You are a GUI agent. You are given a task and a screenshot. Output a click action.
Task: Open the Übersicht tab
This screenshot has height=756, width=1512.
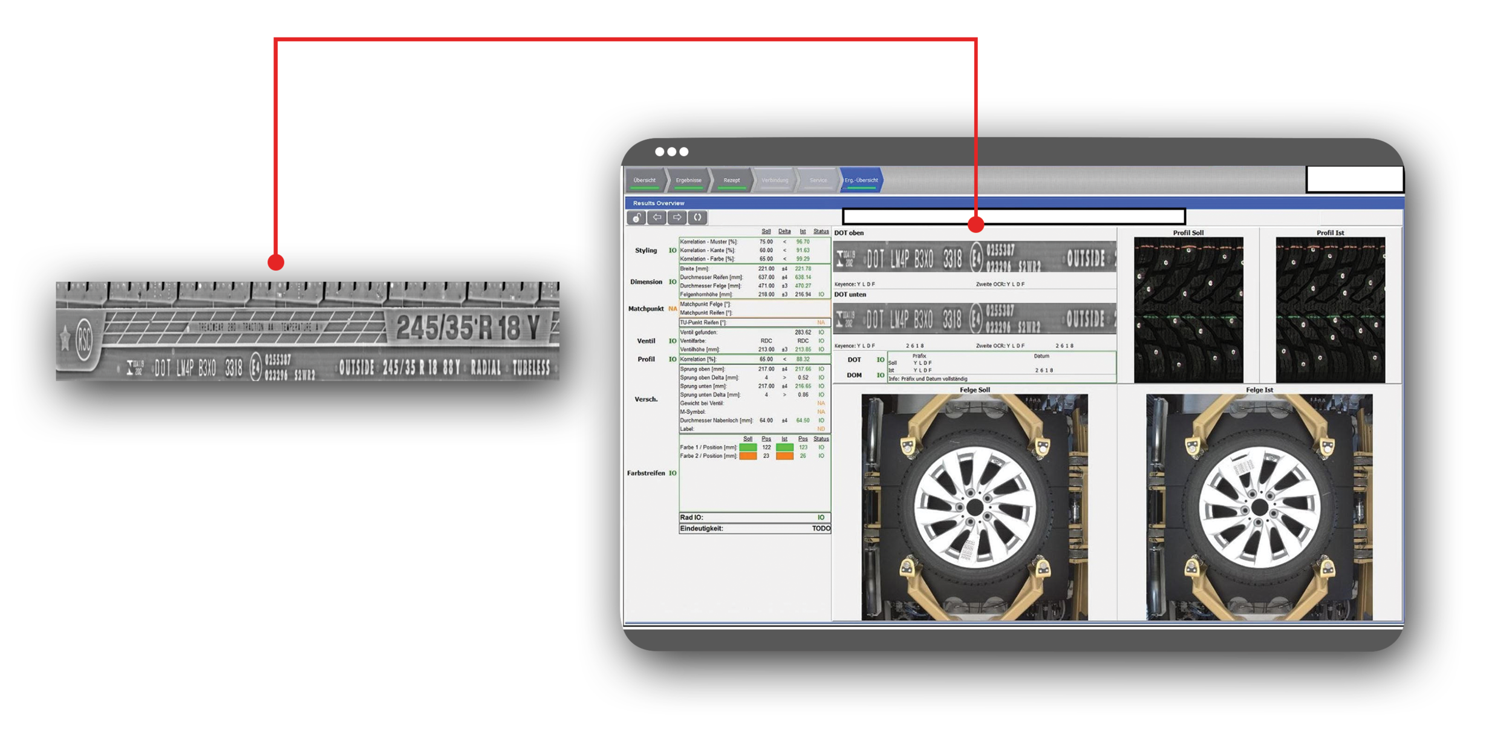(x=644, y=180)
